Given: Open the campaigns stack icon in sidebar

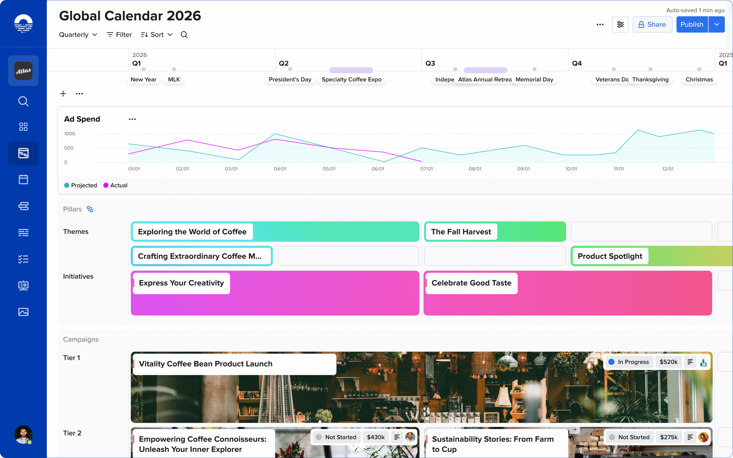Looking at the screenshot, I should coord(23,206).
